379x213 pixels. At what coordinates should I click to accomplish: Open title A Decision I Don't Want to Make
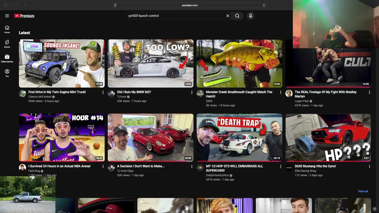pos(141,166)
